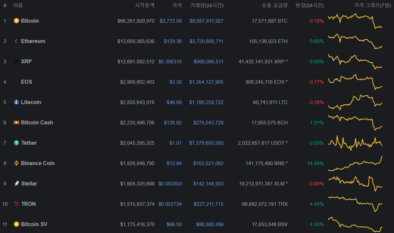Click the Bitcoin Cash logo icon
Viewport: 394px width, 233px height.
[16, 122]
